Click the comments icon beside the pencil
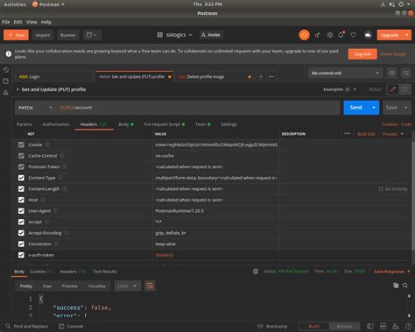This screenshot has height=332, width=415. [x=405, y=89]
